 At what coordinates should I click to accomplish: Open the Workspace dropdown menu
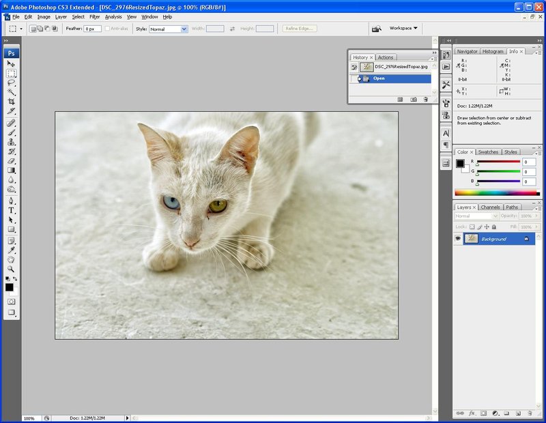[x=403, y=28]
